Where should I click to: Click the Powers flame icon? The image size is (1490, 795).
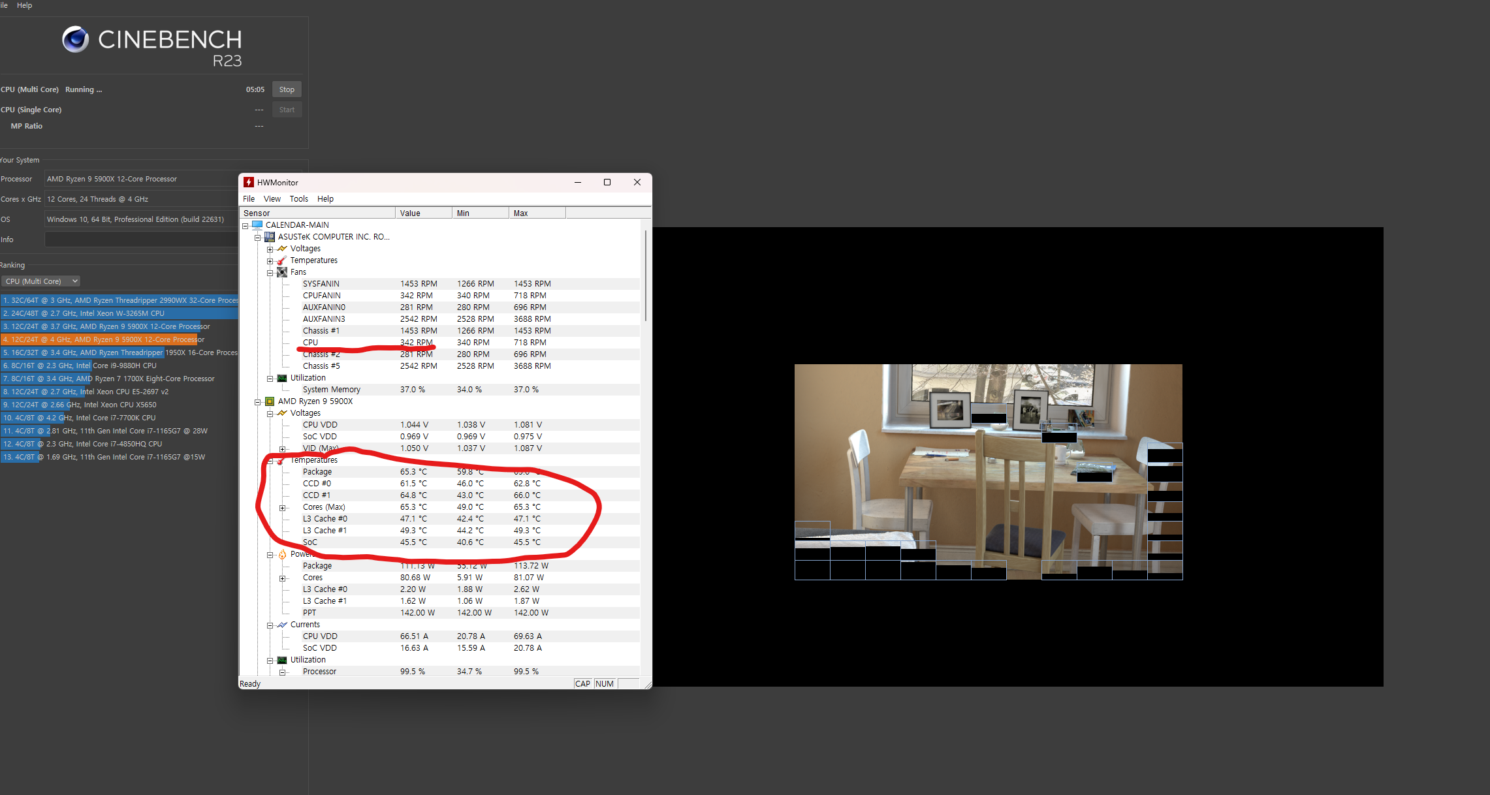282,554
